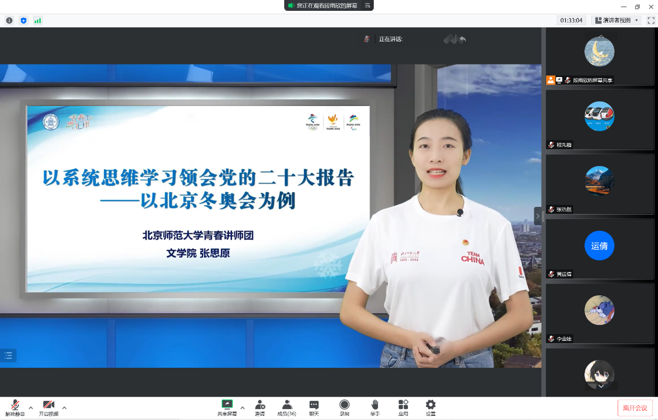Viewport: 658px width, 420px height.
Task: Collapse the participants sidebar
Action: (x=538, y=216)
